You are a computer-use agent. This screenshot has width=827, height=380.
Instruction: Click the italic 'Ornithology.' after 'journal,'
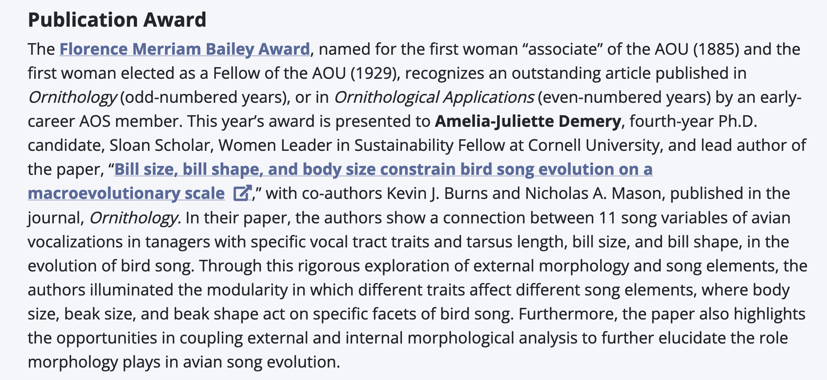[x=135, y=218]
